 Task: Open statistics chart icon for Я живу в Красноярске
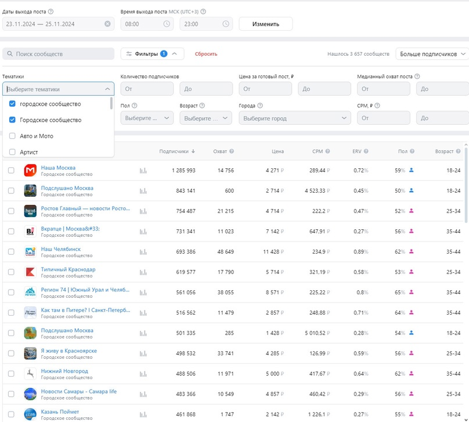[x=143, y=354]
